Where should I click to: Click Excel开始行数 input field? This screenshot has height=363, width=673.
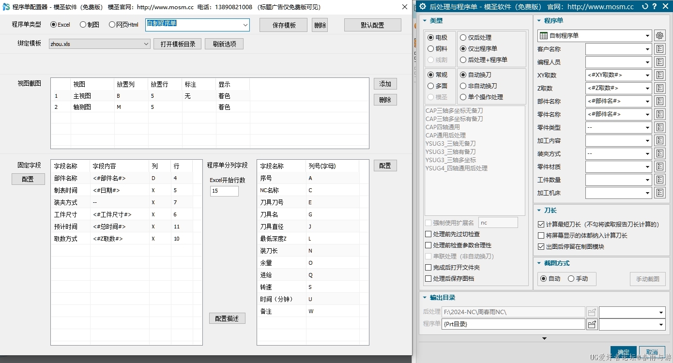pyautogui.click(x=224, y=191)
